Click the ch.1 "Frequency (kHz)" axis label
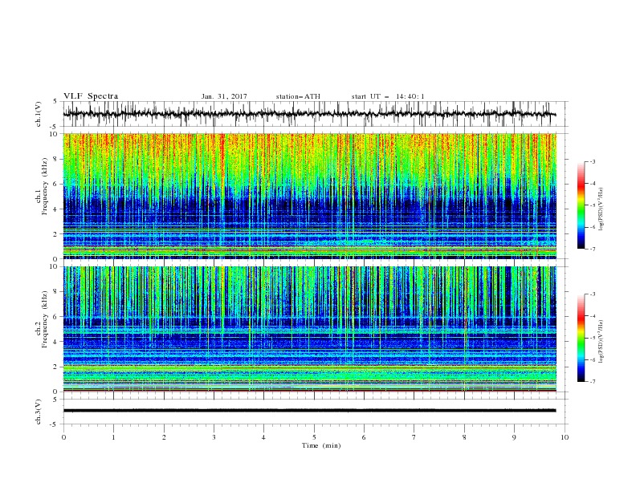This screenshot has height=491, width=636. (x=43, y=187)
